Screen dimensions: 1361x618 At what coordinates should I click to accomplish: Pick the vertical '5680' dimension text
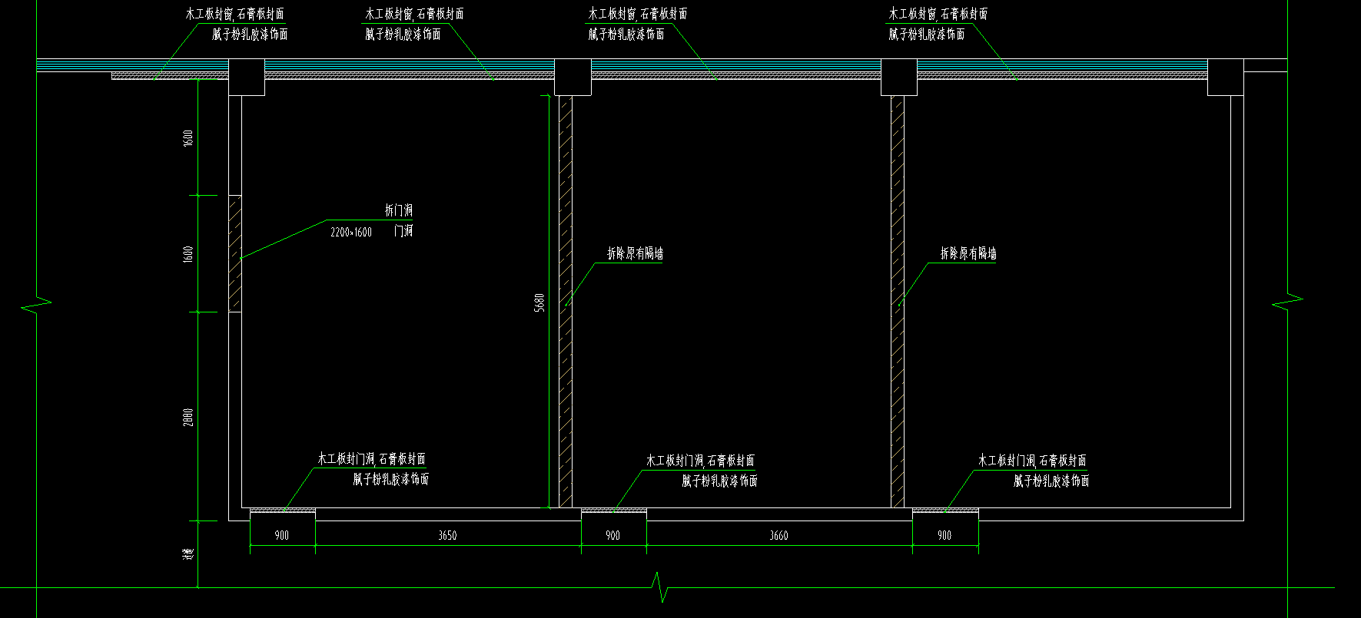pyautogui.click(x=539, y=302)
